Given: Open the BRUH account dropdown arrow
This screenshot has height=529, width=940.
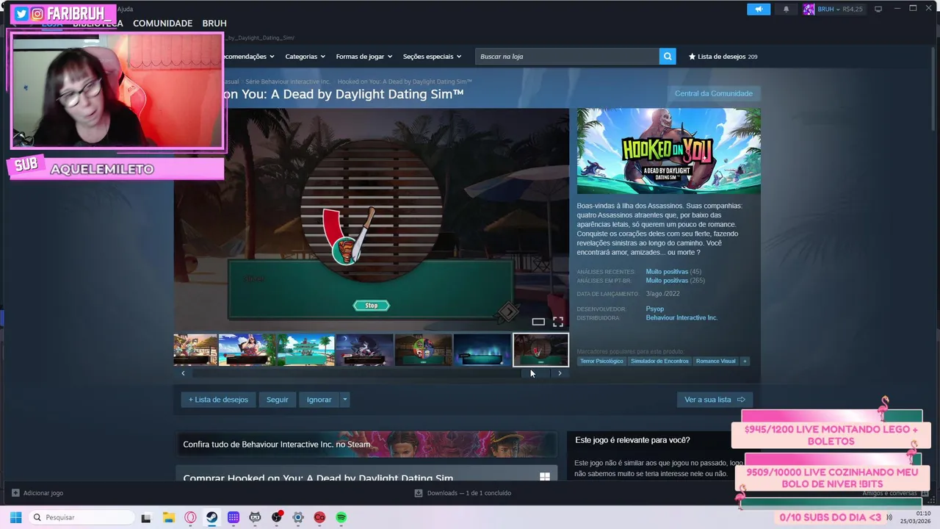Looking at the screenshot, I should coord(838,10).
